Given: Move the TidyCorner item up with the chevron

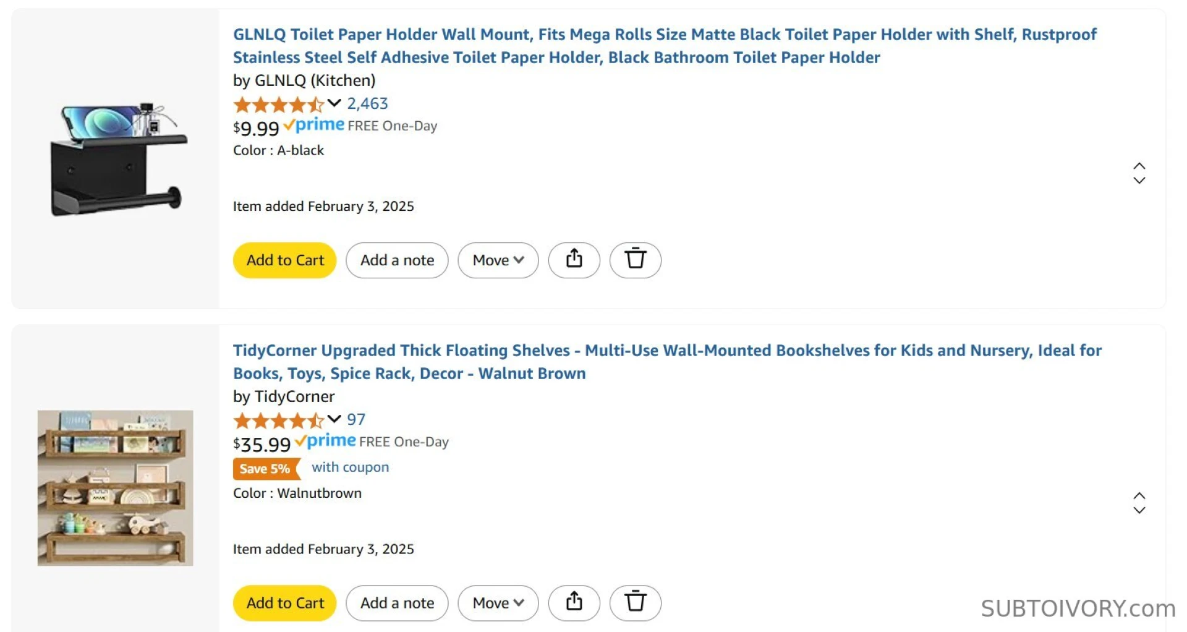Looking at the screenshot, I should point(1140,497).
